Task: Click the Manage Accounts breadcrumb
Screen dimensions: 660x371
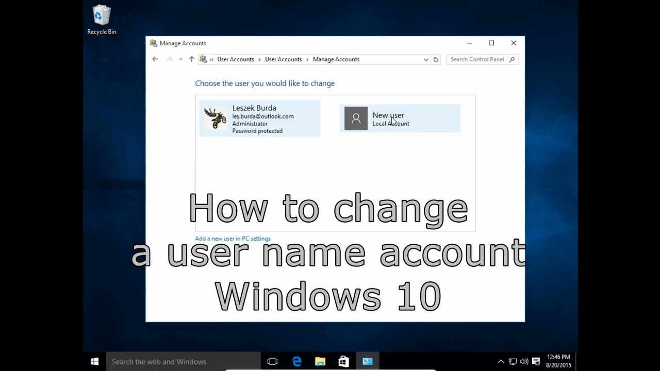Action: tap(336, 59)
